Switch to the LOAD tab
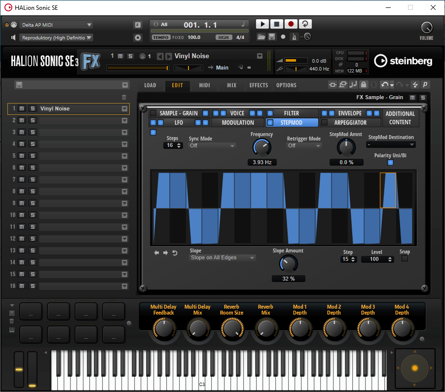445x392 pixels. click(150, 85)
